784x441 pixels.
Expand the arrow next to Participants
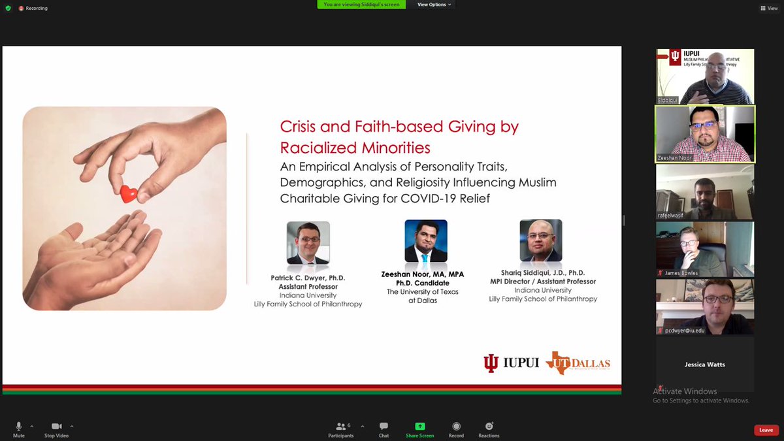pos(363,426)
